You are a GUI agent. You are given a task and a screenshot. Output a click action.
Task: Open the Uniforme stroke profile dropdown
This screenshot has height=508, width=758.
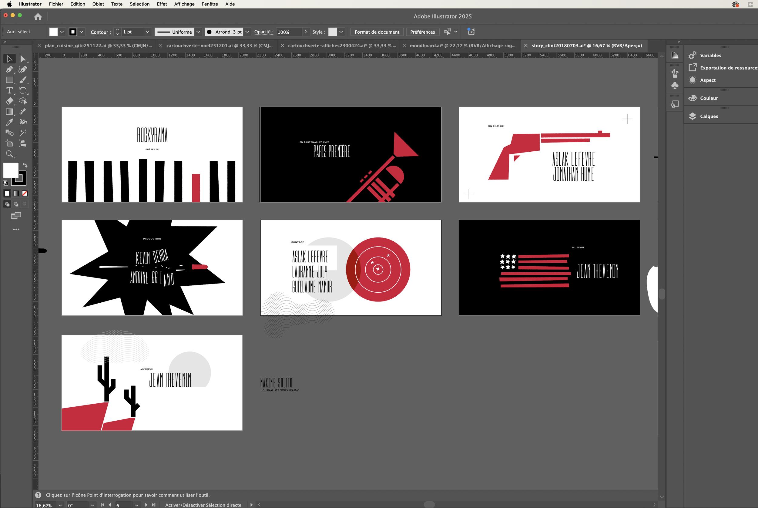pos(198,32)
